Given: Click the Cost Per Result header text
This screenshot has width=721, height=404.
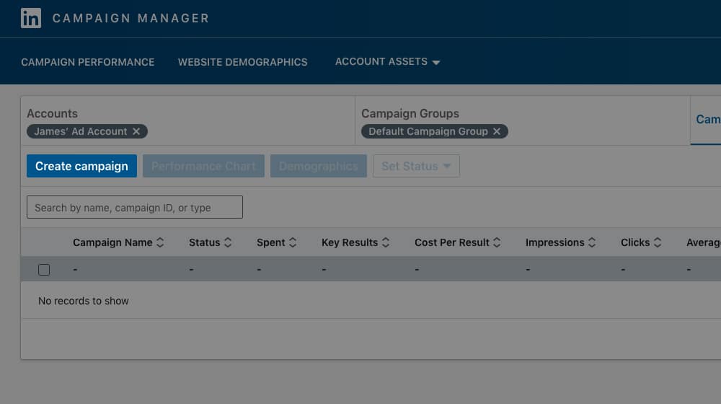Looking at the screenshot, I should click(x=452, y=242).
